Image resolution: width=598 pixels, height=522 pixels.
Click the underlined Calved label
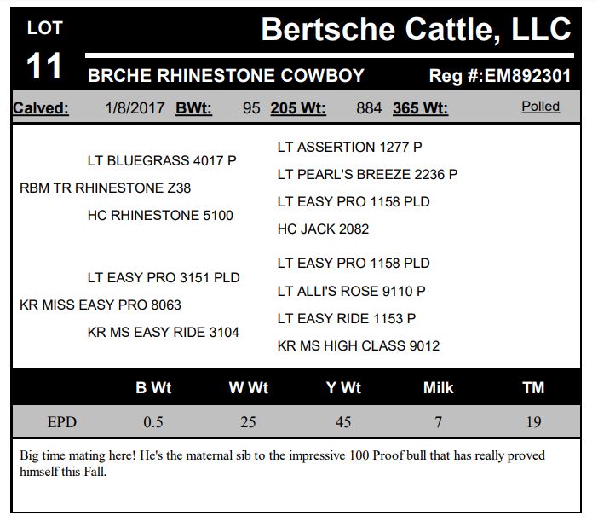tap(41, 108)
